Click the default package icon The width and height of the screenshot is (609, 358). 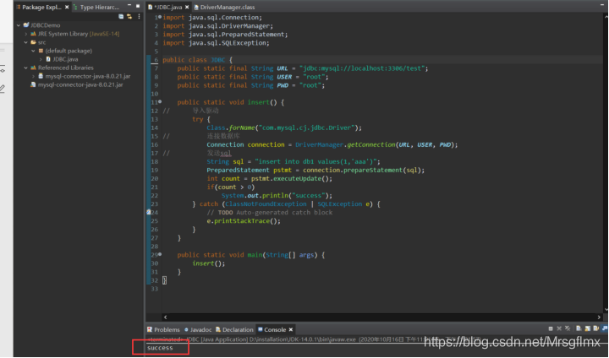pyautogui.click(x=41, y=51)
